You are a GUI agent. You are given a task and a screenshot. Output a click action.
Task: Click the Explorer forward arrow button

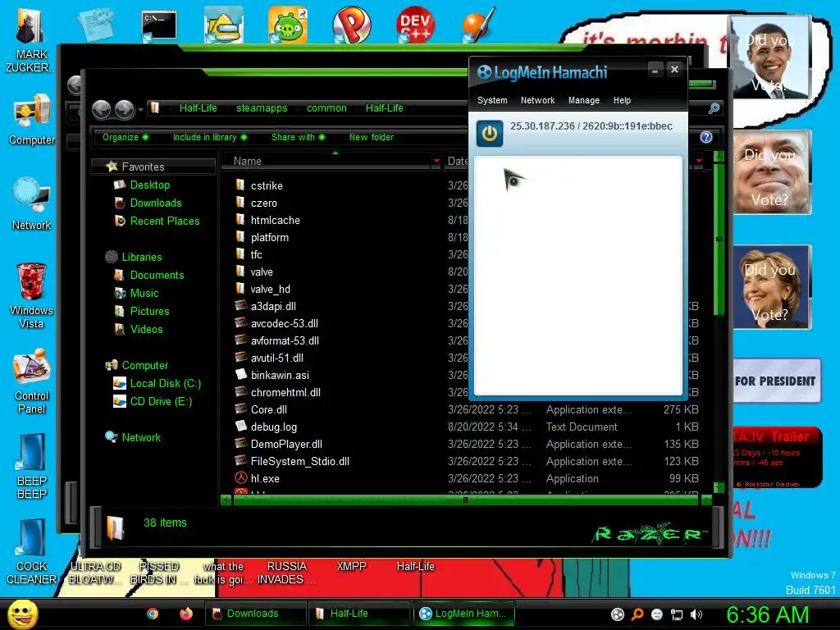[125, 109]
